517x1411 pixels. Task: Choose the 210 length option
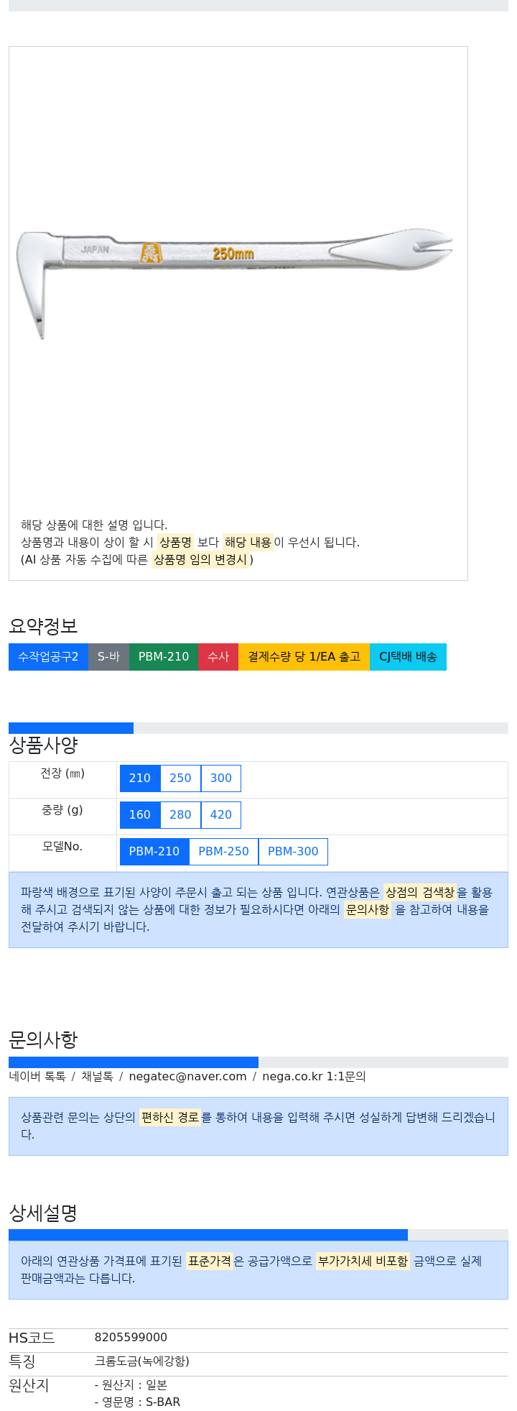[140, 778]
